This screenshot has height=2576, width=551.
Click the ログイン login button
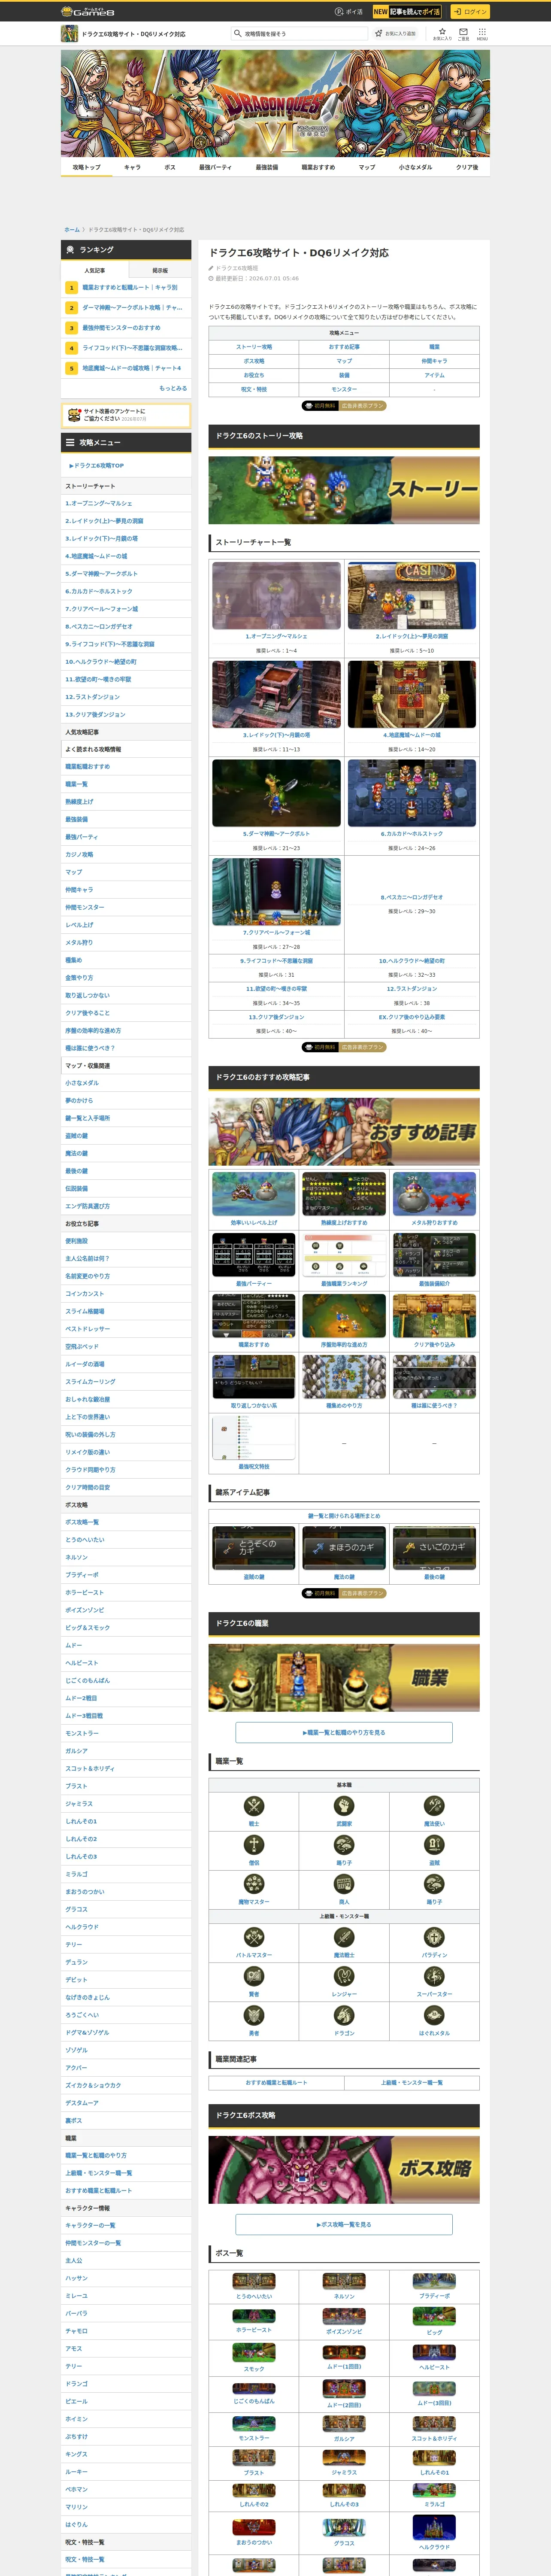(x=469, y=12)
